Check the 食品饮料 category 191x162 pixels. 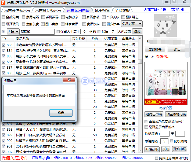tap(84, 24)
